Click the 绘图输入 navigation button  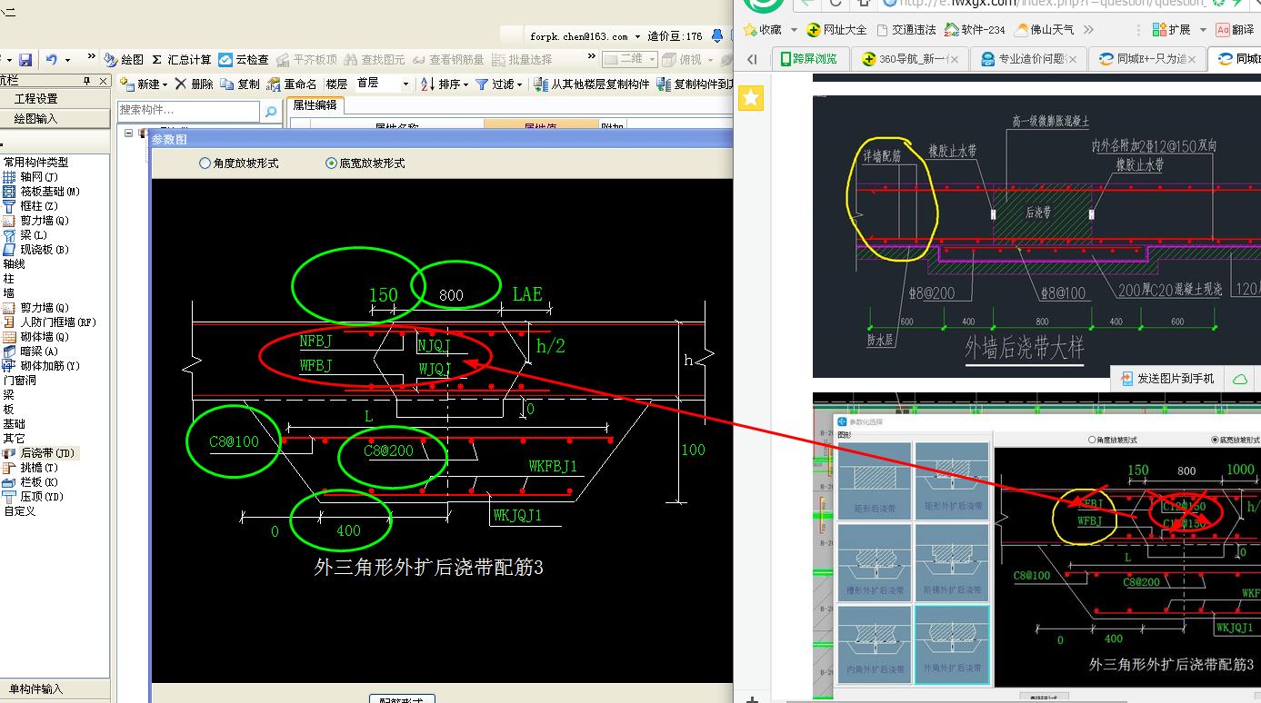36,119
